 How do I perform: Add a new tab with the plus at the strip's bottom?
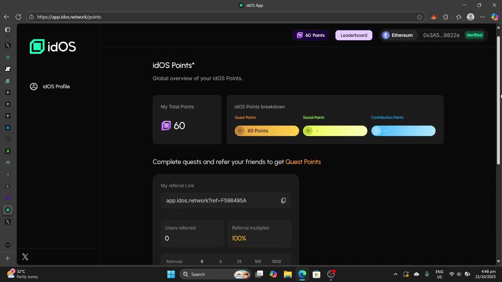7,258
